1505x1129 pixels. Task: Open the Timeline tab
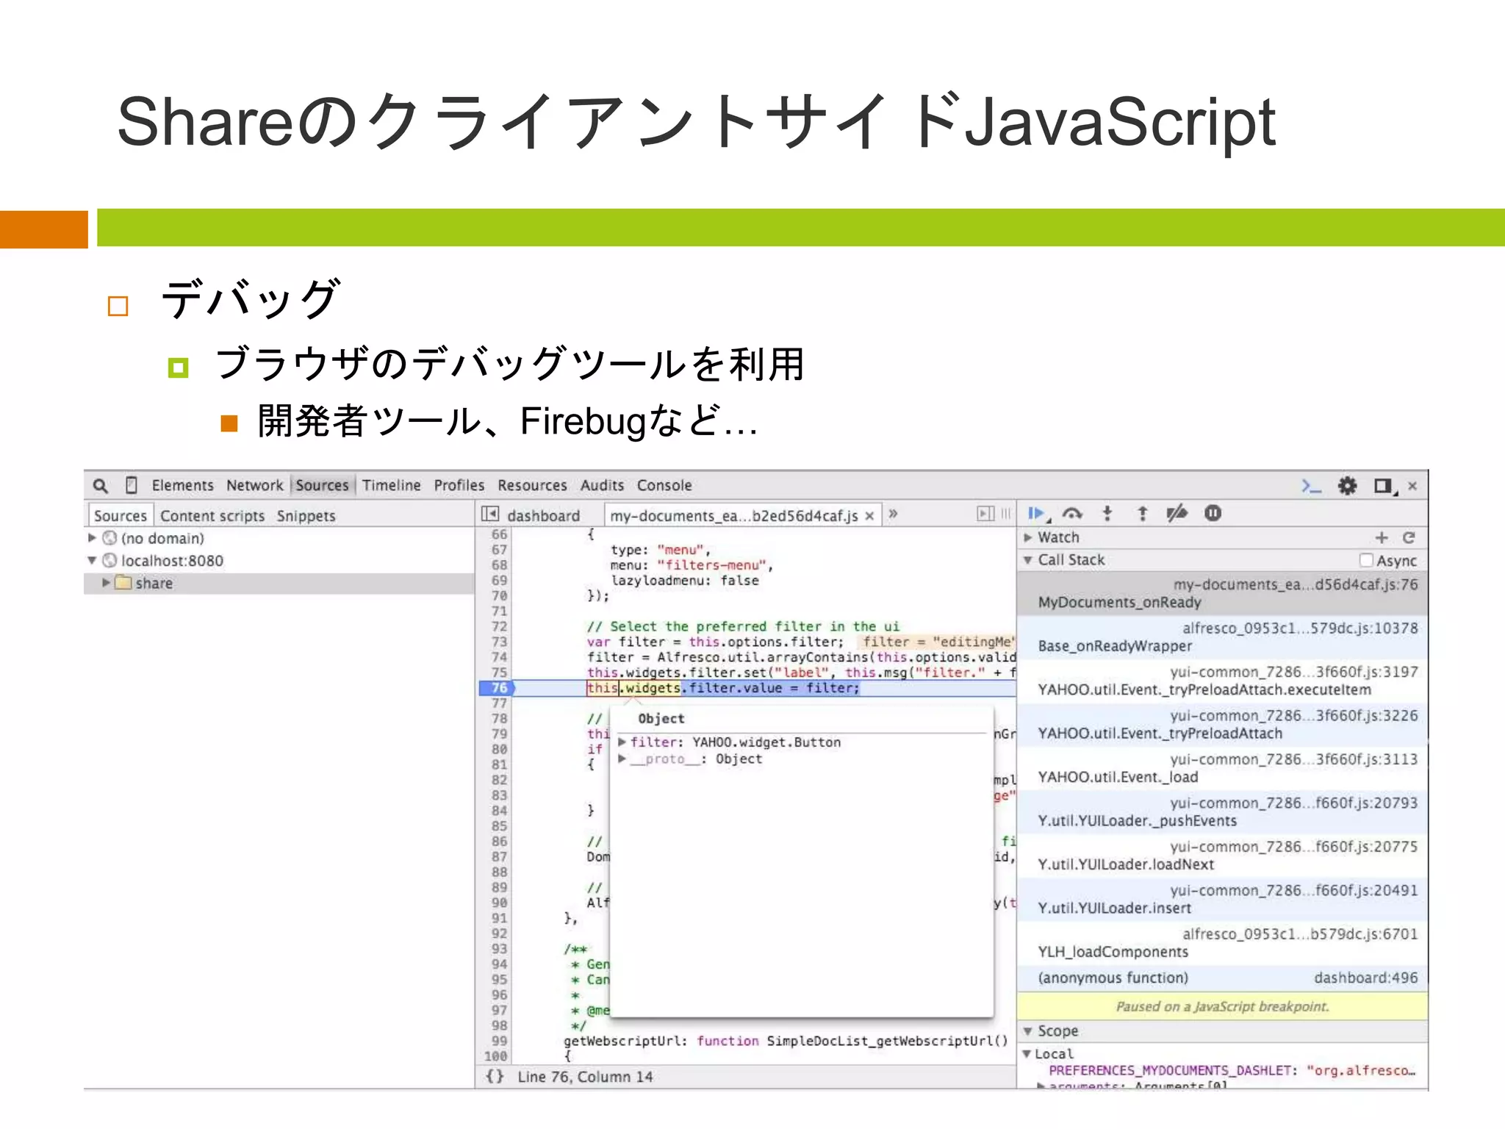point(391,485)
